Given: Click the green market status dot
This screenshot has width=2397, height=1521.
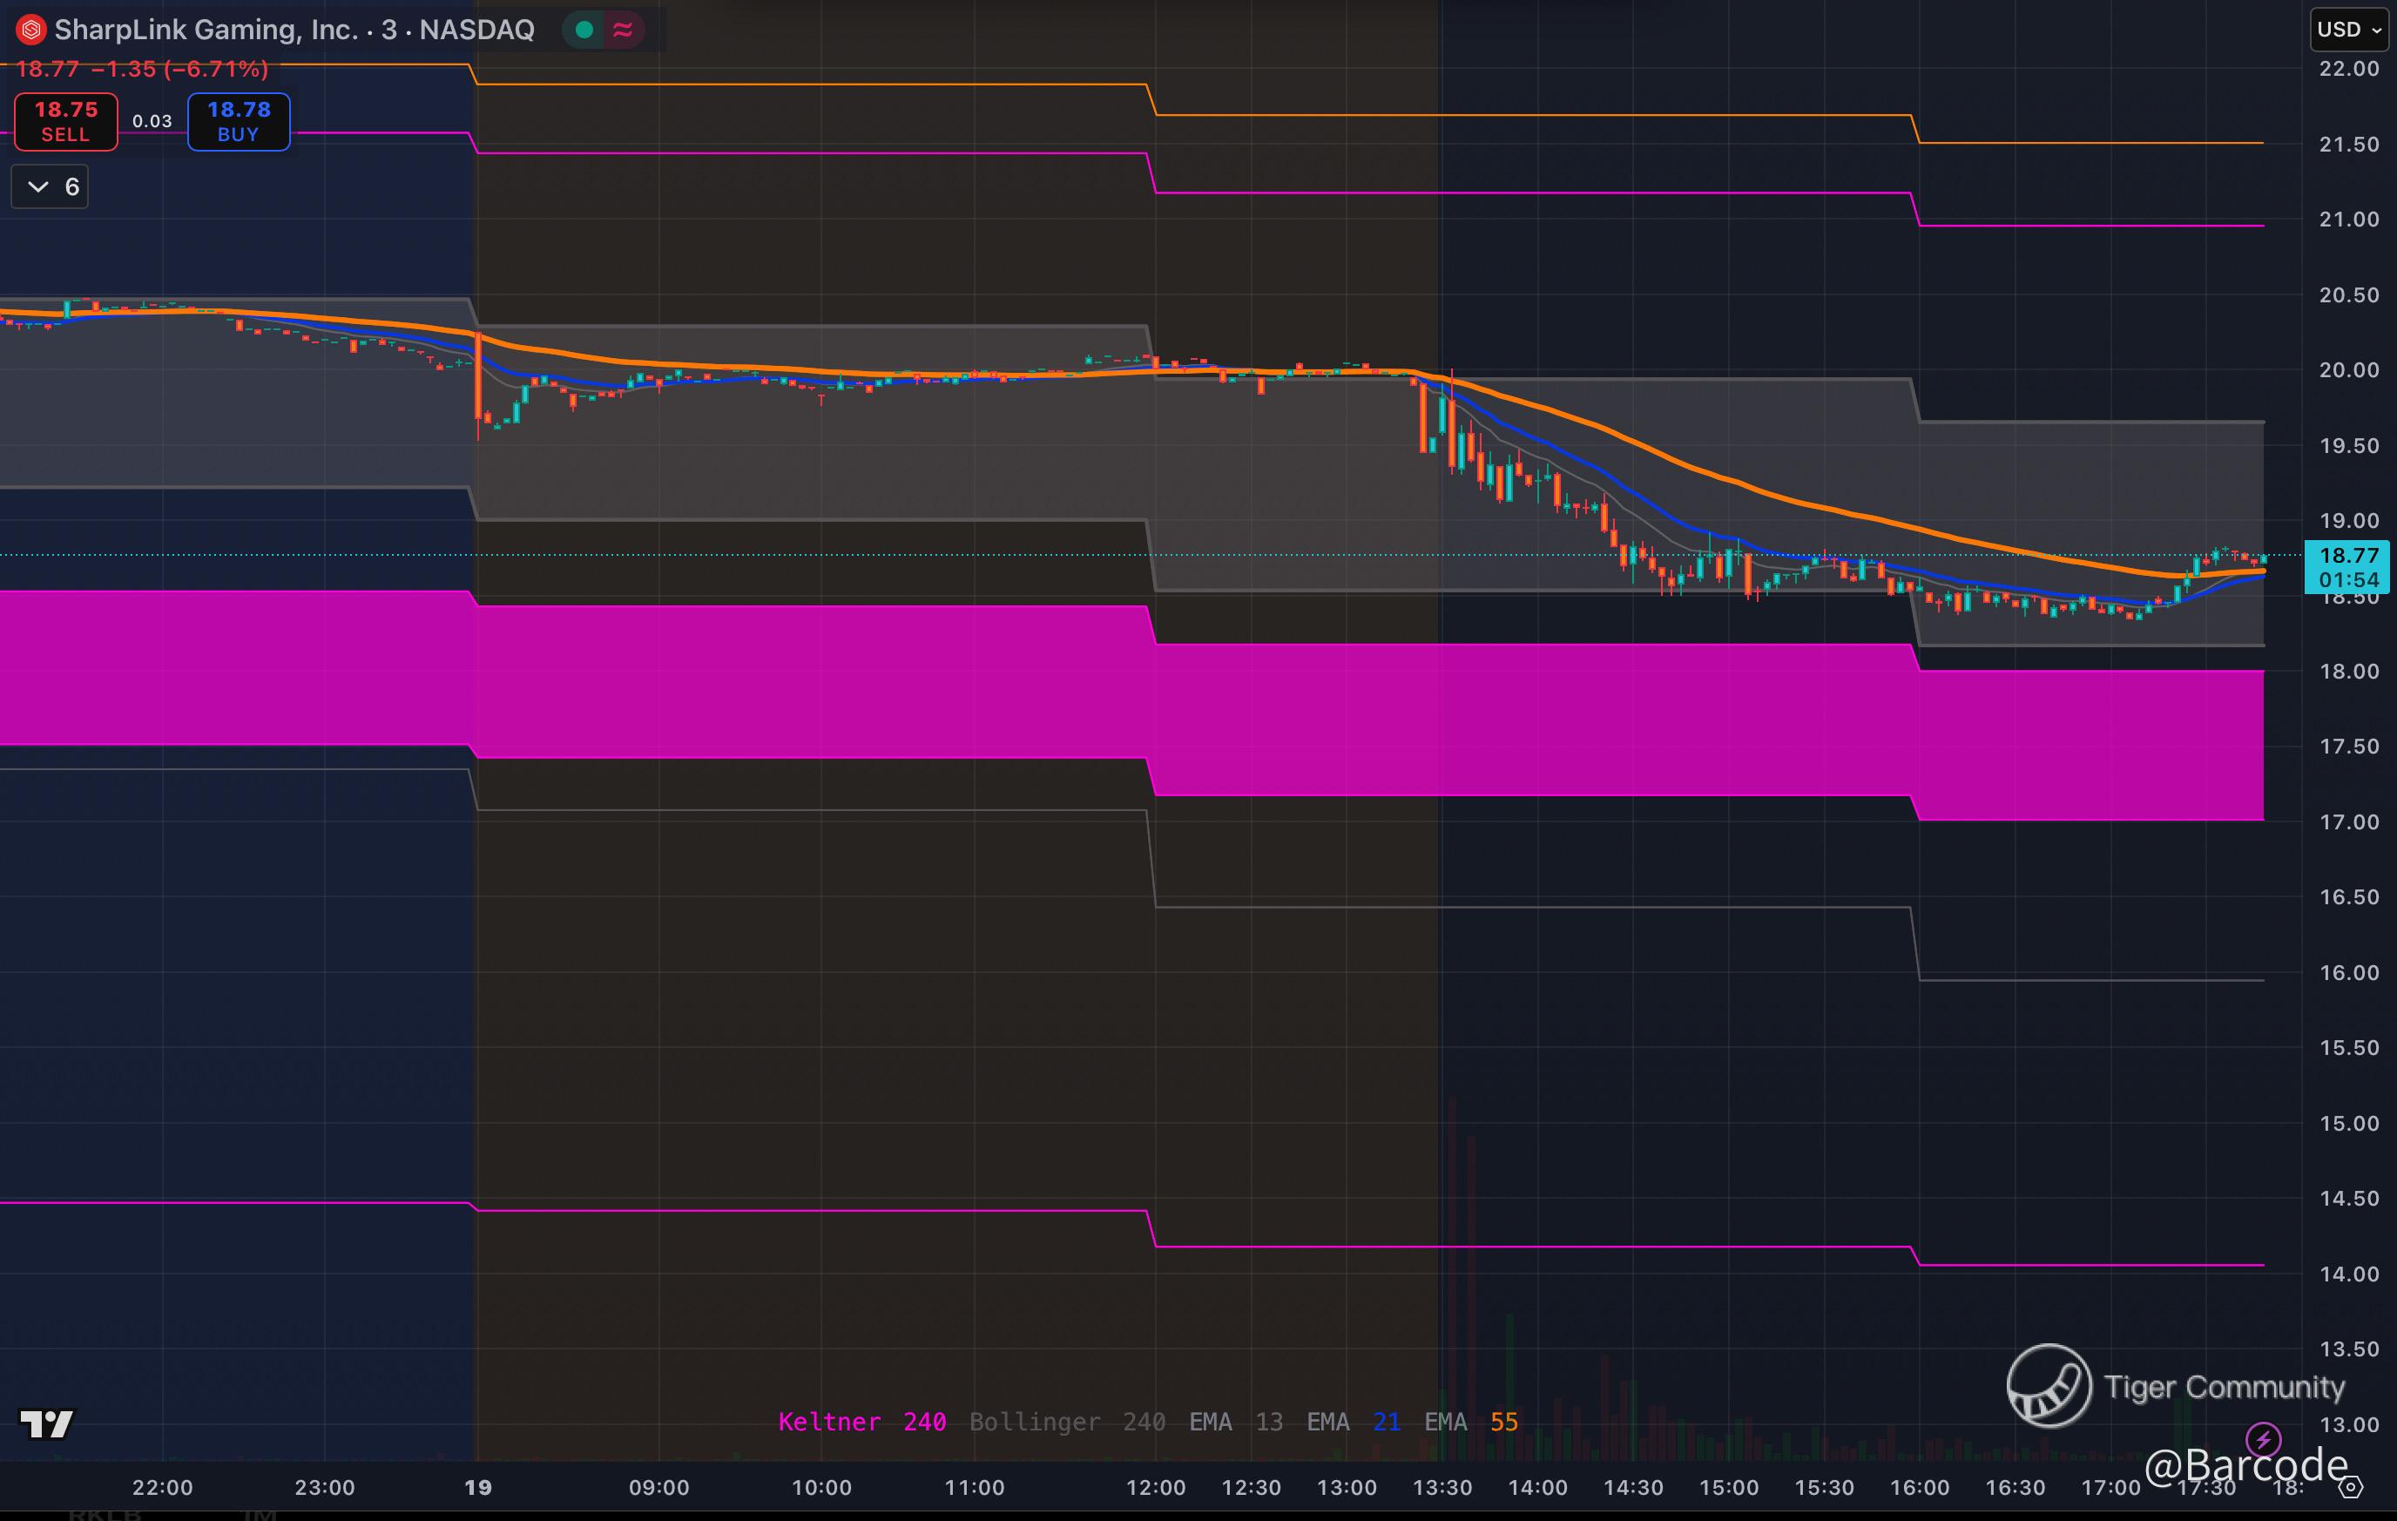Looking at the screenshot, I should (585, 30).
